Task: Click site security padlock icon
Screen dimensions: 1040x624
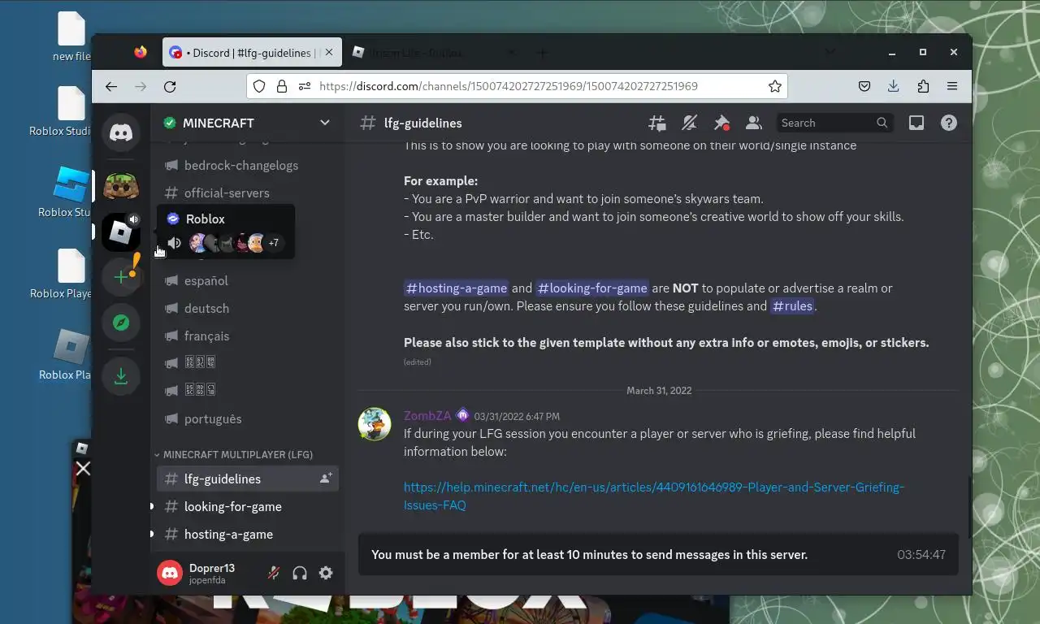Action: coord(282,86)
